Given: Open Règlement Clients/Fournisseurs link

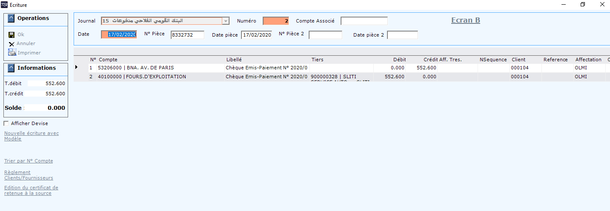Looking at the screenshot, I should (29, 175).
